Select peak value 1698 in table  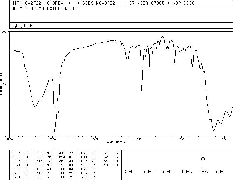[x=39, y=153]
